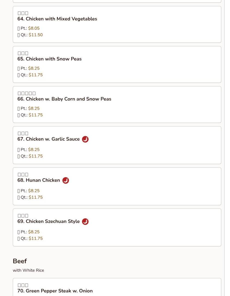Pick pint price of Chicken with Snow Peas
230x296 pixels.
[34, 68]
